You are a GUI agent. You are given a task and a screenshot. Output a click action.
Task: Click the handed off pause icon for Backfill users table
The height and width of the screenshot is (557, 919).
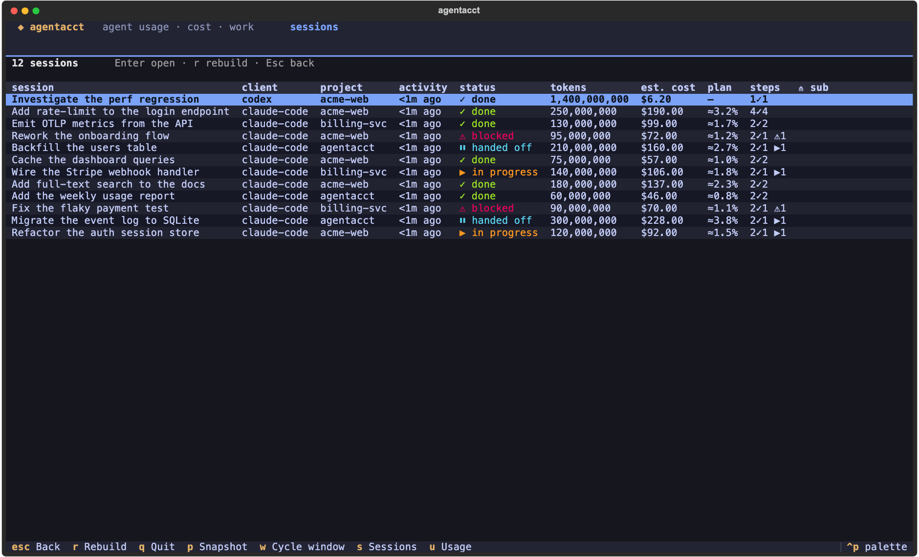462,148
